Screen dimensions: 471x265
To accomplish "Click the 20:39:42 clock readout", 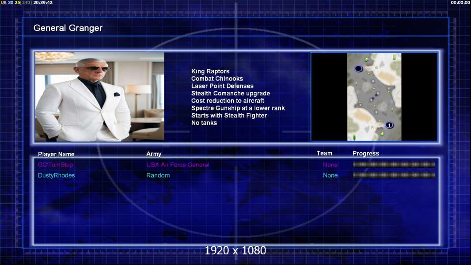I will tap(43, 2).
